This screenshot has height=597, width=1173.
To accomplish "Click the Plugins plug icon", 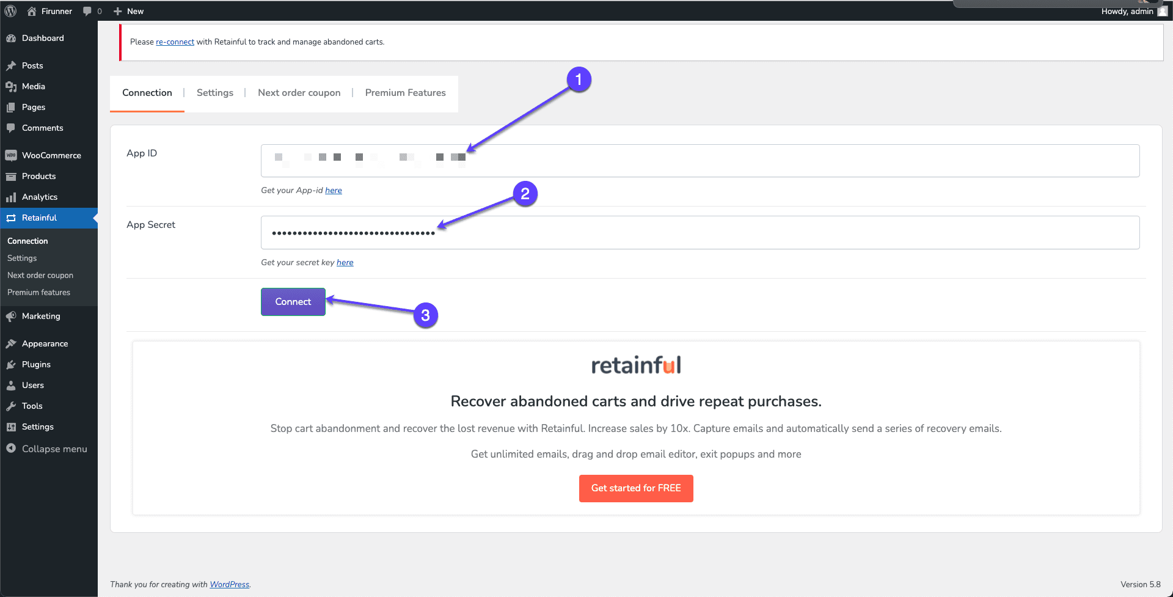I will [x=11, y=364].
